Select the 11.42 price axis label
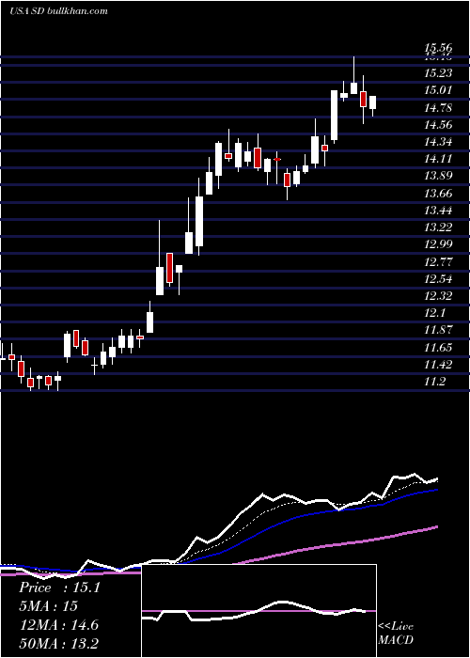 pyautogui.click(x=438, y=365)
